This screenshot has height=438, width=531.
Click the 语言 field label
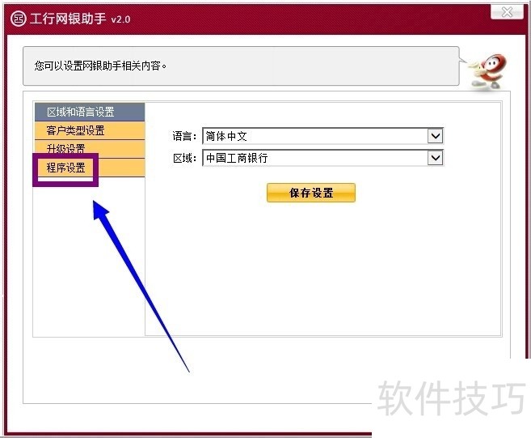(184, 137)
